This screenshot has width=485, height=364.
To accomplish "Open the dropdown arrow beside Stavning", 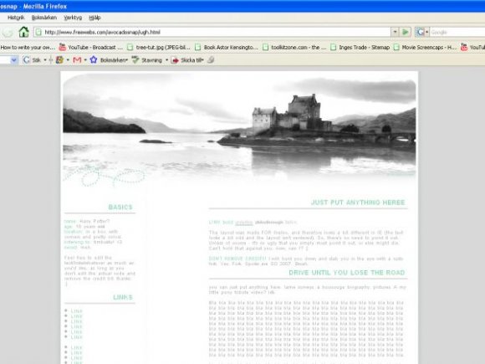I will pyautogui.click(x=166, y=60).
